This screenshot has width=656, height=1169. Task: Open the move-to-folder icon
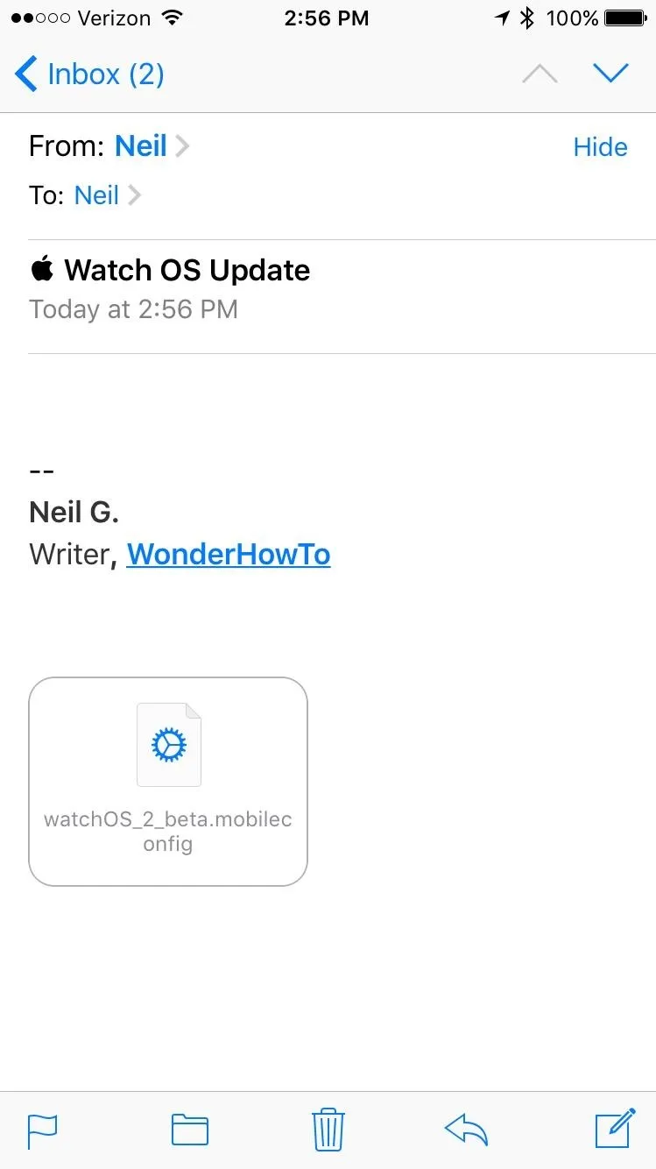tap(189, 1130)
